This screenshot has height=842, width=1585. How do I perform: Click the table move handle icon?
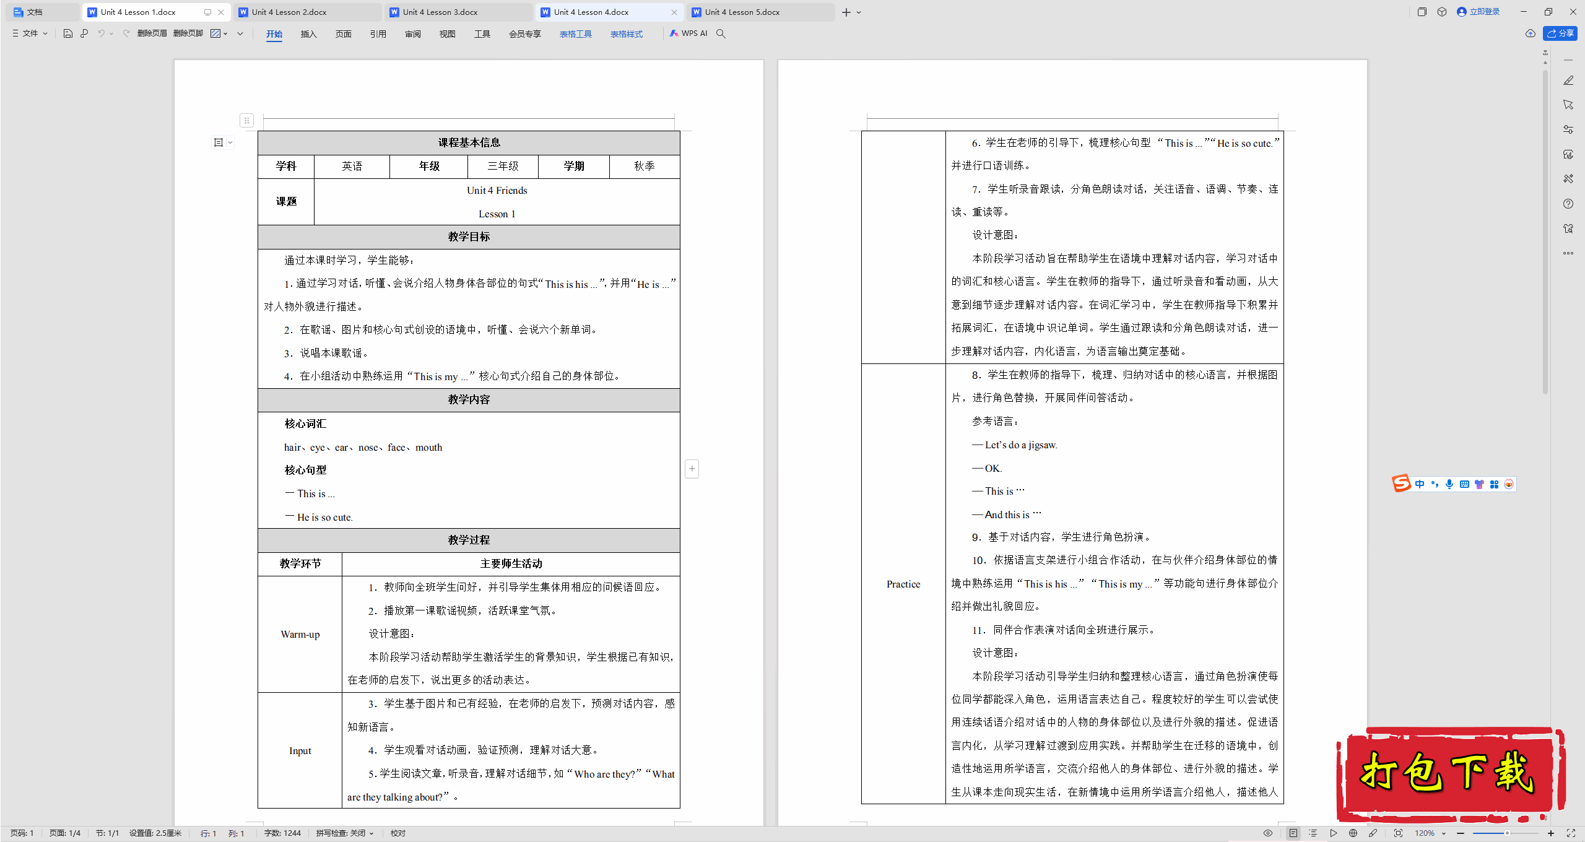(246, 120)
